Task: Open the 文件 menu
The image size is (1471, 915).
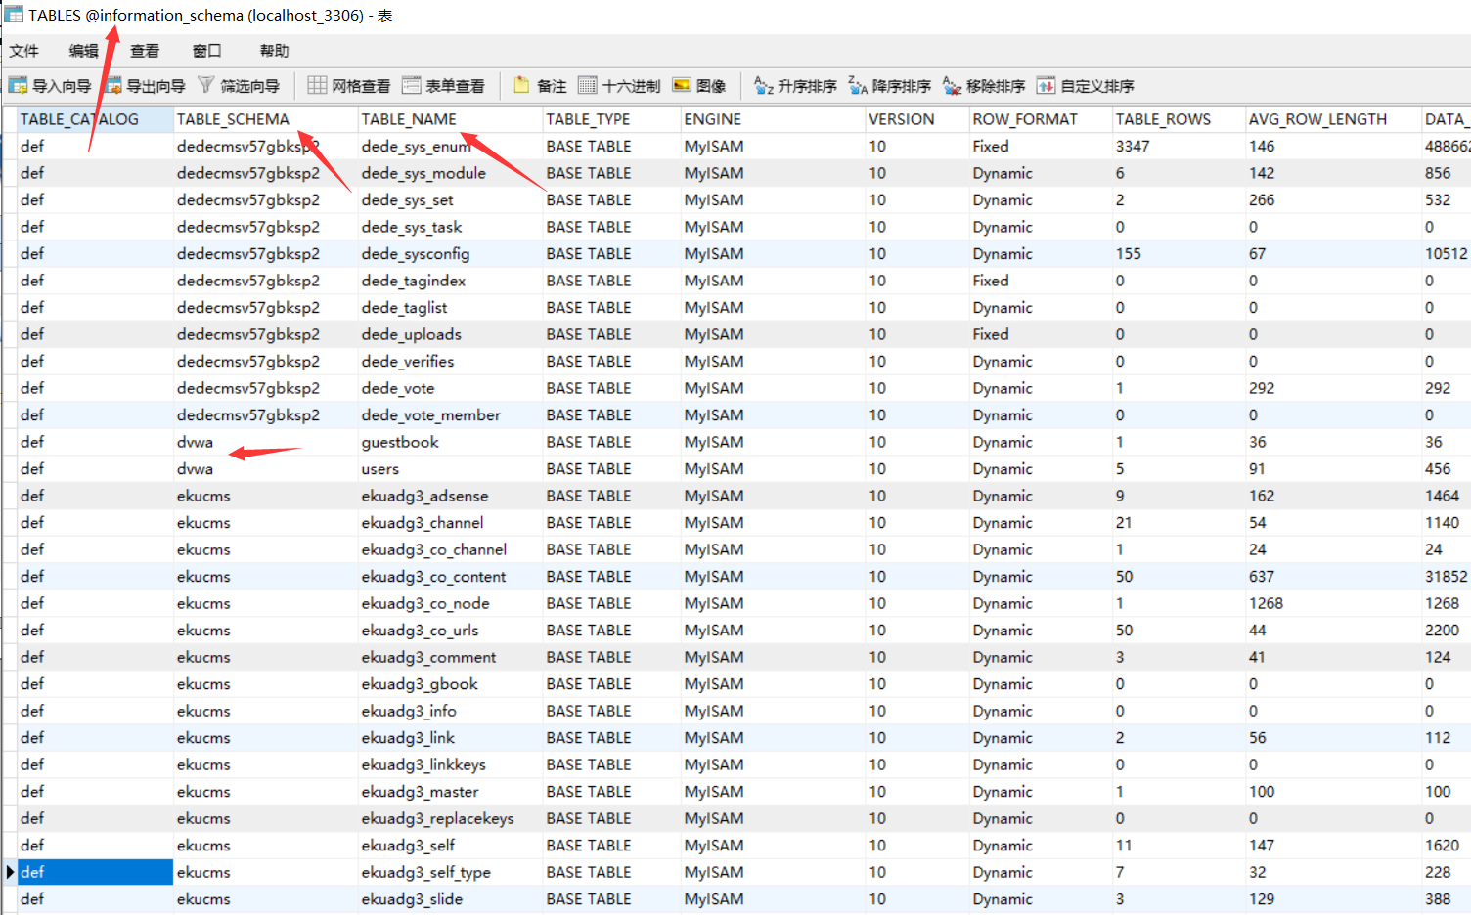Action: 24,51
